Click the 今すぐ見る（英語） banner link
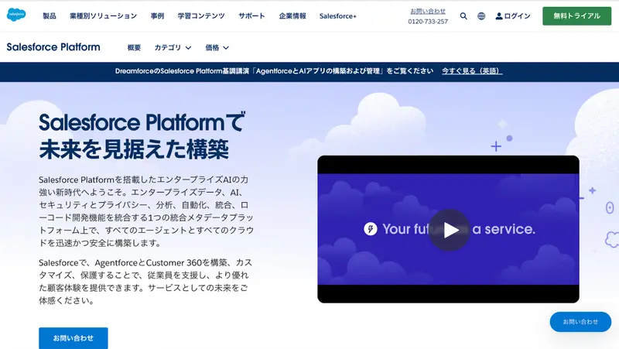Screen dimensions: 619x349 click(x=472, y=71)
